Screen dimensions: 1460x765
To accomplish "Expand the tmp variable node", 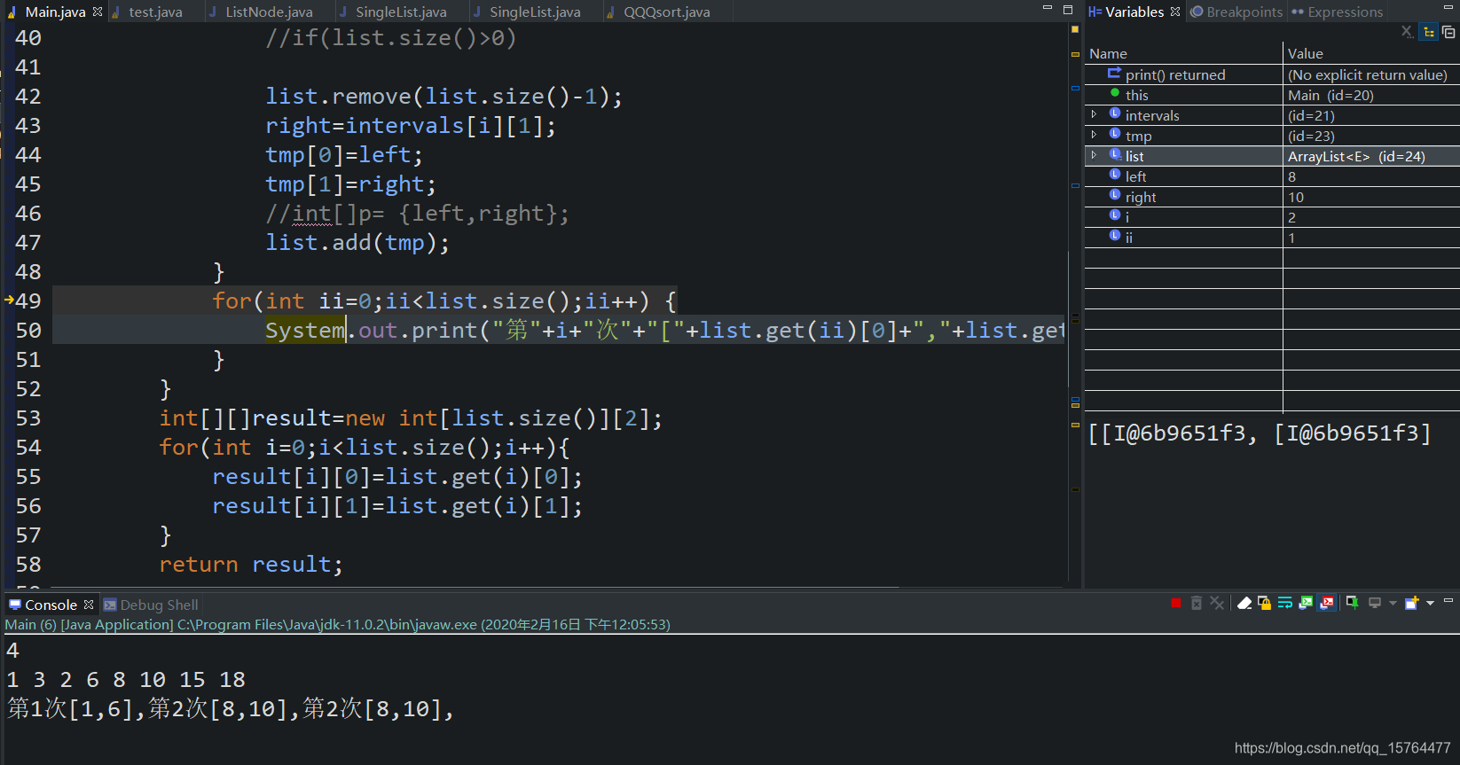I will click(1094, 135).
